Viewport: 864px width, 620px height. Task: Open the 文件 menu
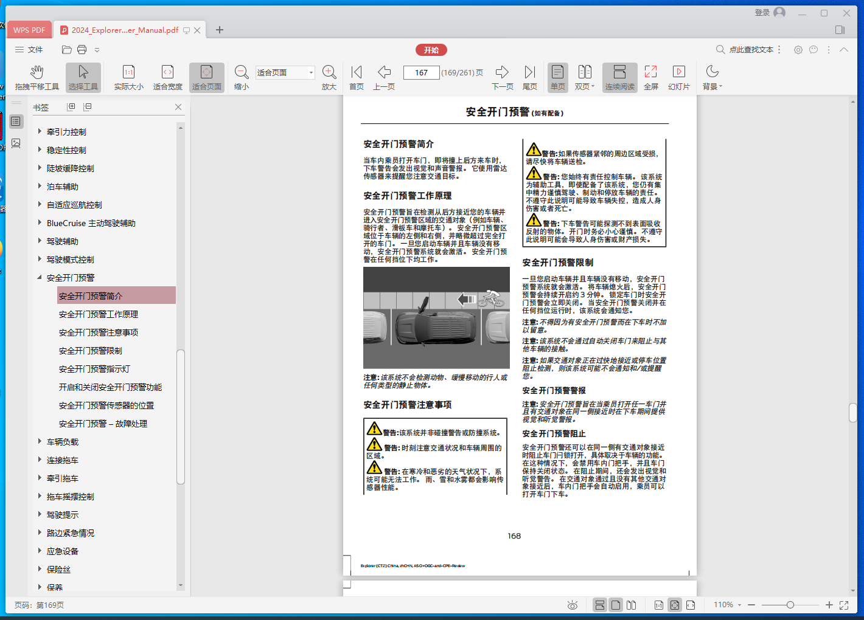pyautogui.click(x=29, y=50)
